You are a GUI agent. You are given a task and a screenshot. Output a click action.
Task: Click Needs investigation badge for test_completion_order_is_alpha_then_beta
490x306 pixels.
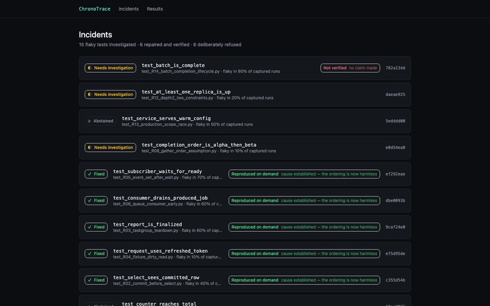click(x=110, y=148)
